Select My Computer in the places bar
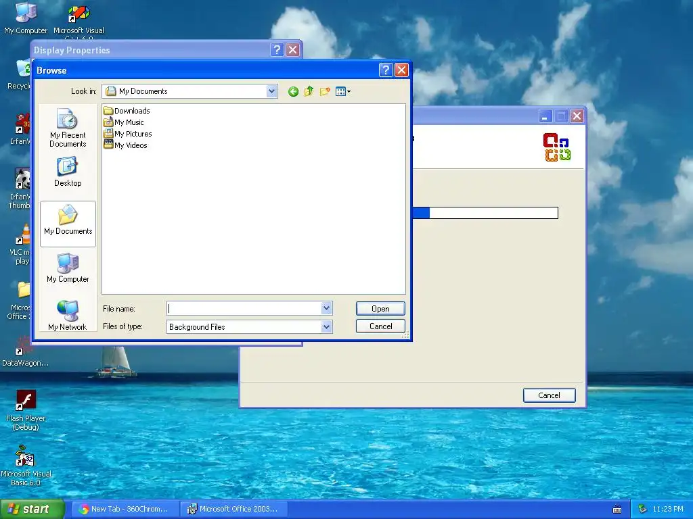693x519 pixels. 68,268
